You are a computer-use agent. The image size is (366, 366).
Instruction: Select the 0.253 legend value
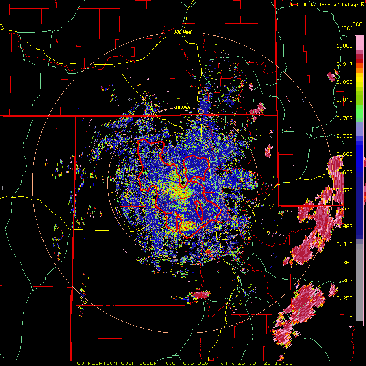click(x=344, y=298)
